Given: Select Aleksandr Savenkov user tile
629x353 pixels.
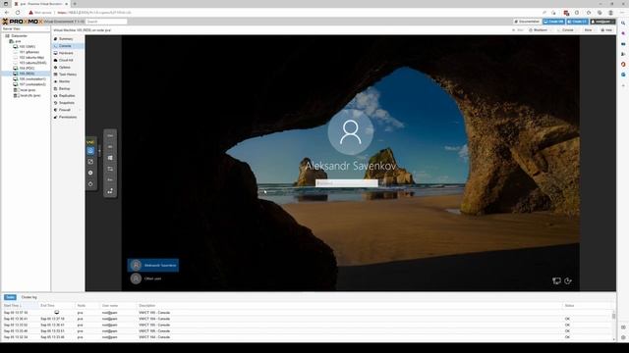Looking at the screenshot, I should click(x=153, y=265).
